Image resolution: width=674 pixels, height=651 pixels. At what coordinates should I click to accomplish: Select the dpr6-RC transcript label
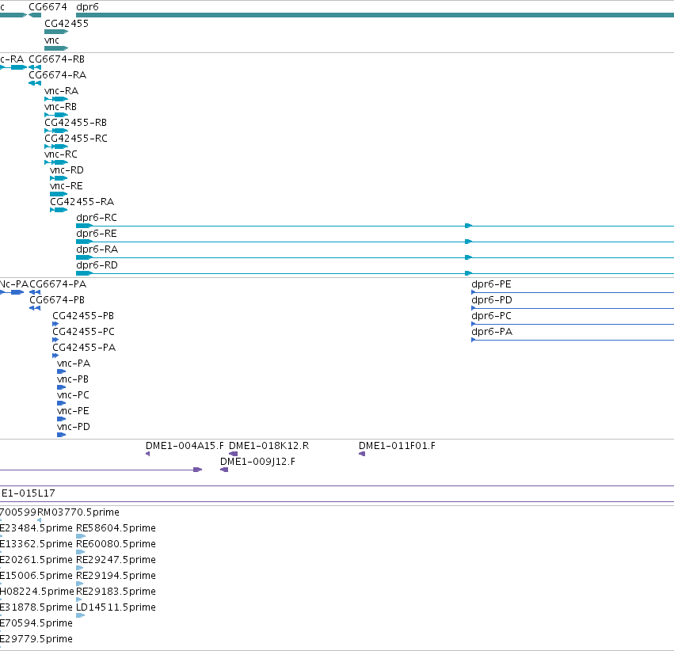[x=97, y=219]
